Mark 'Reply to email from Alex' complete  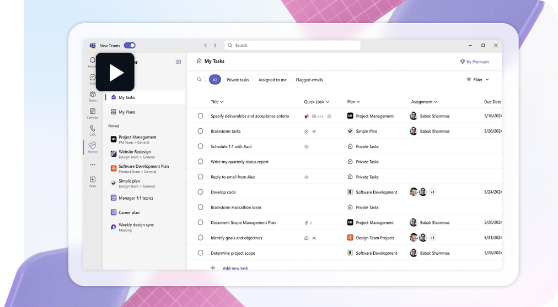[x=200, y=177]
